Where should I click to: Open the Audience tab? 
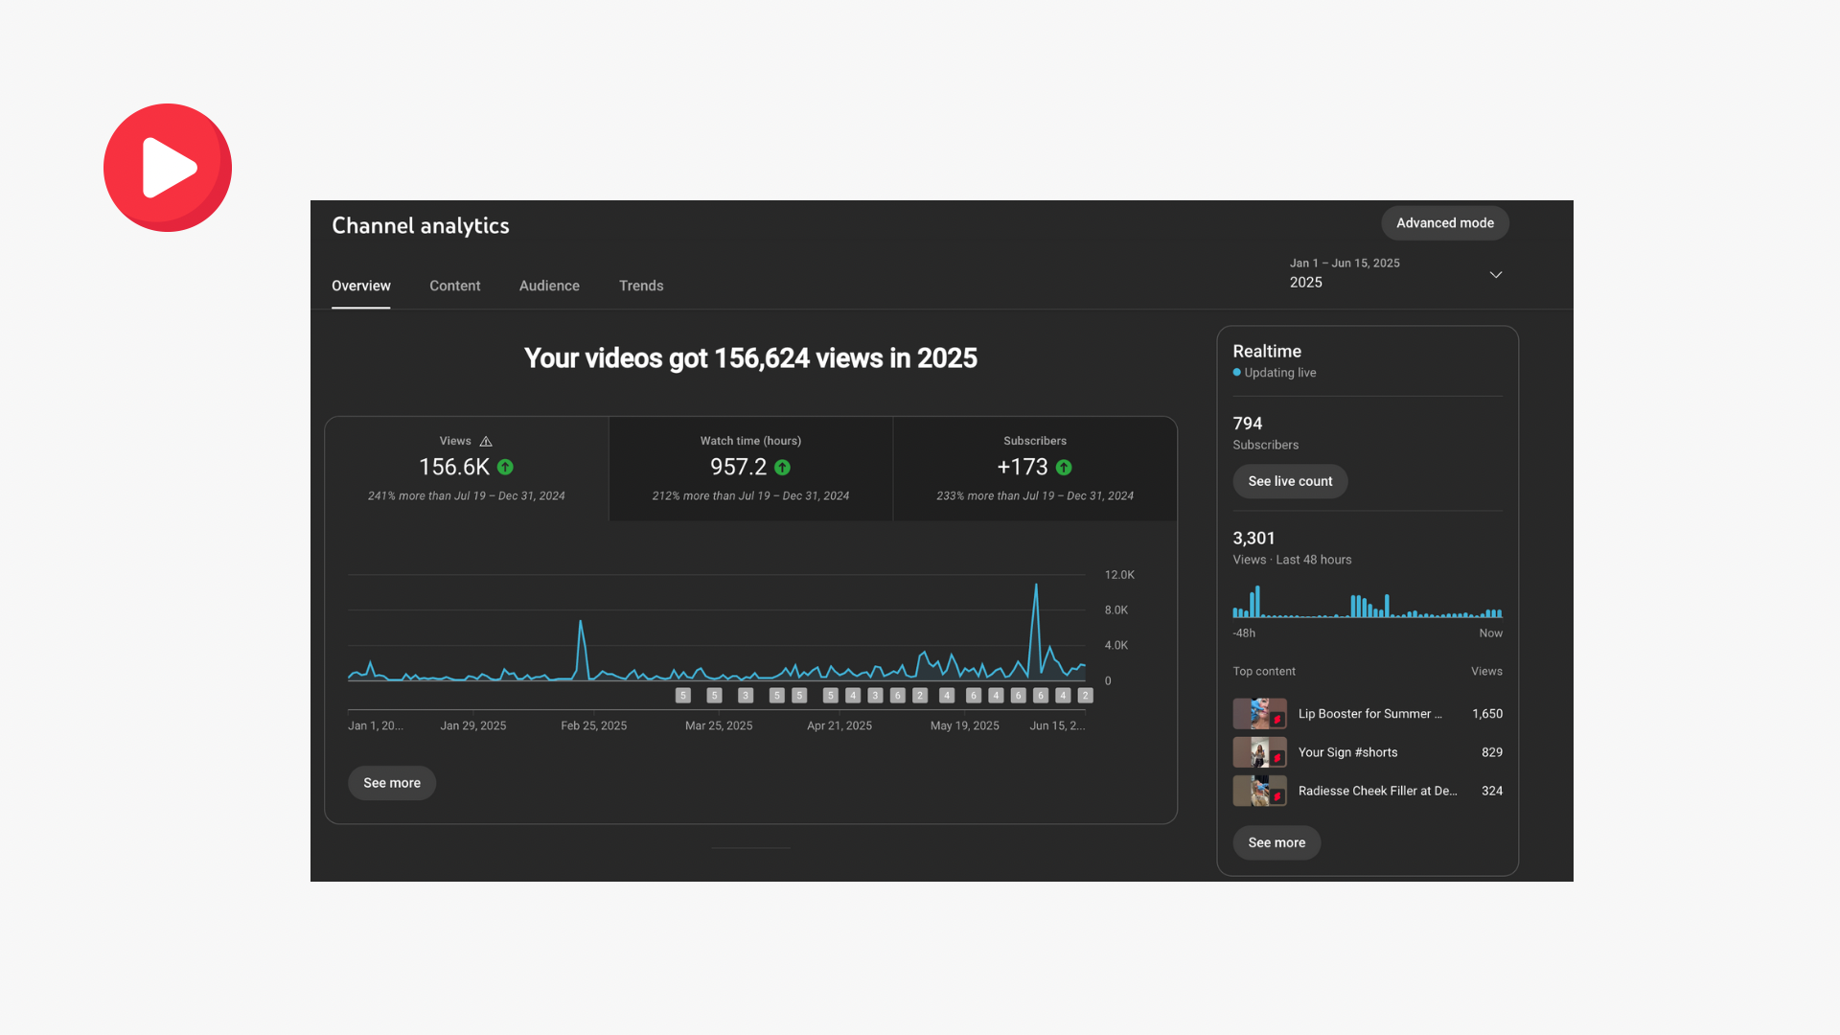pyautogui.click(x=549, y=286)
